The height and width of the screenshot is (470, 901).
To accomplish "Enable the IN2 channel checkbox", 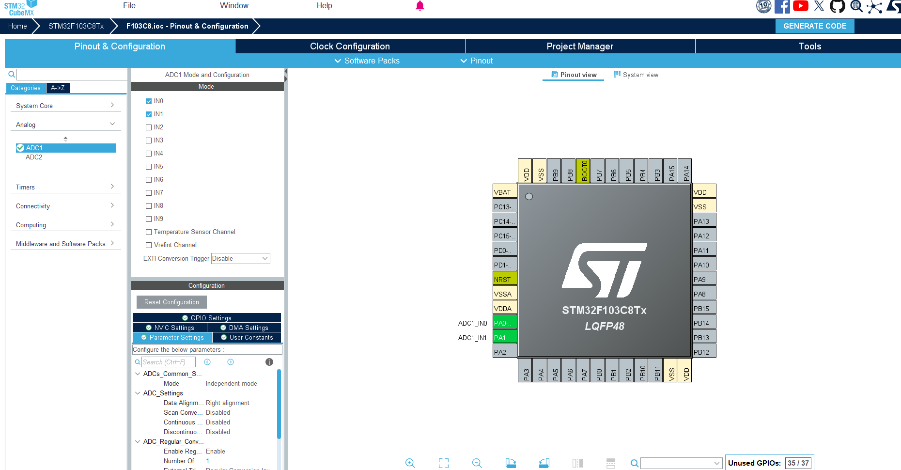I will point(149,127).
